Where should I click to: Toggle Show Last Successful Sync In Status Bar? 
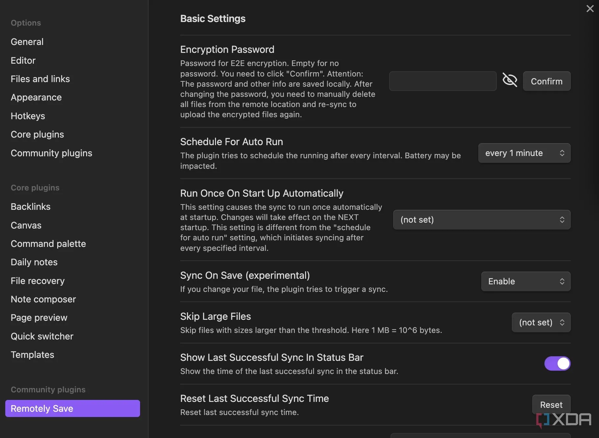pos(557,363)
